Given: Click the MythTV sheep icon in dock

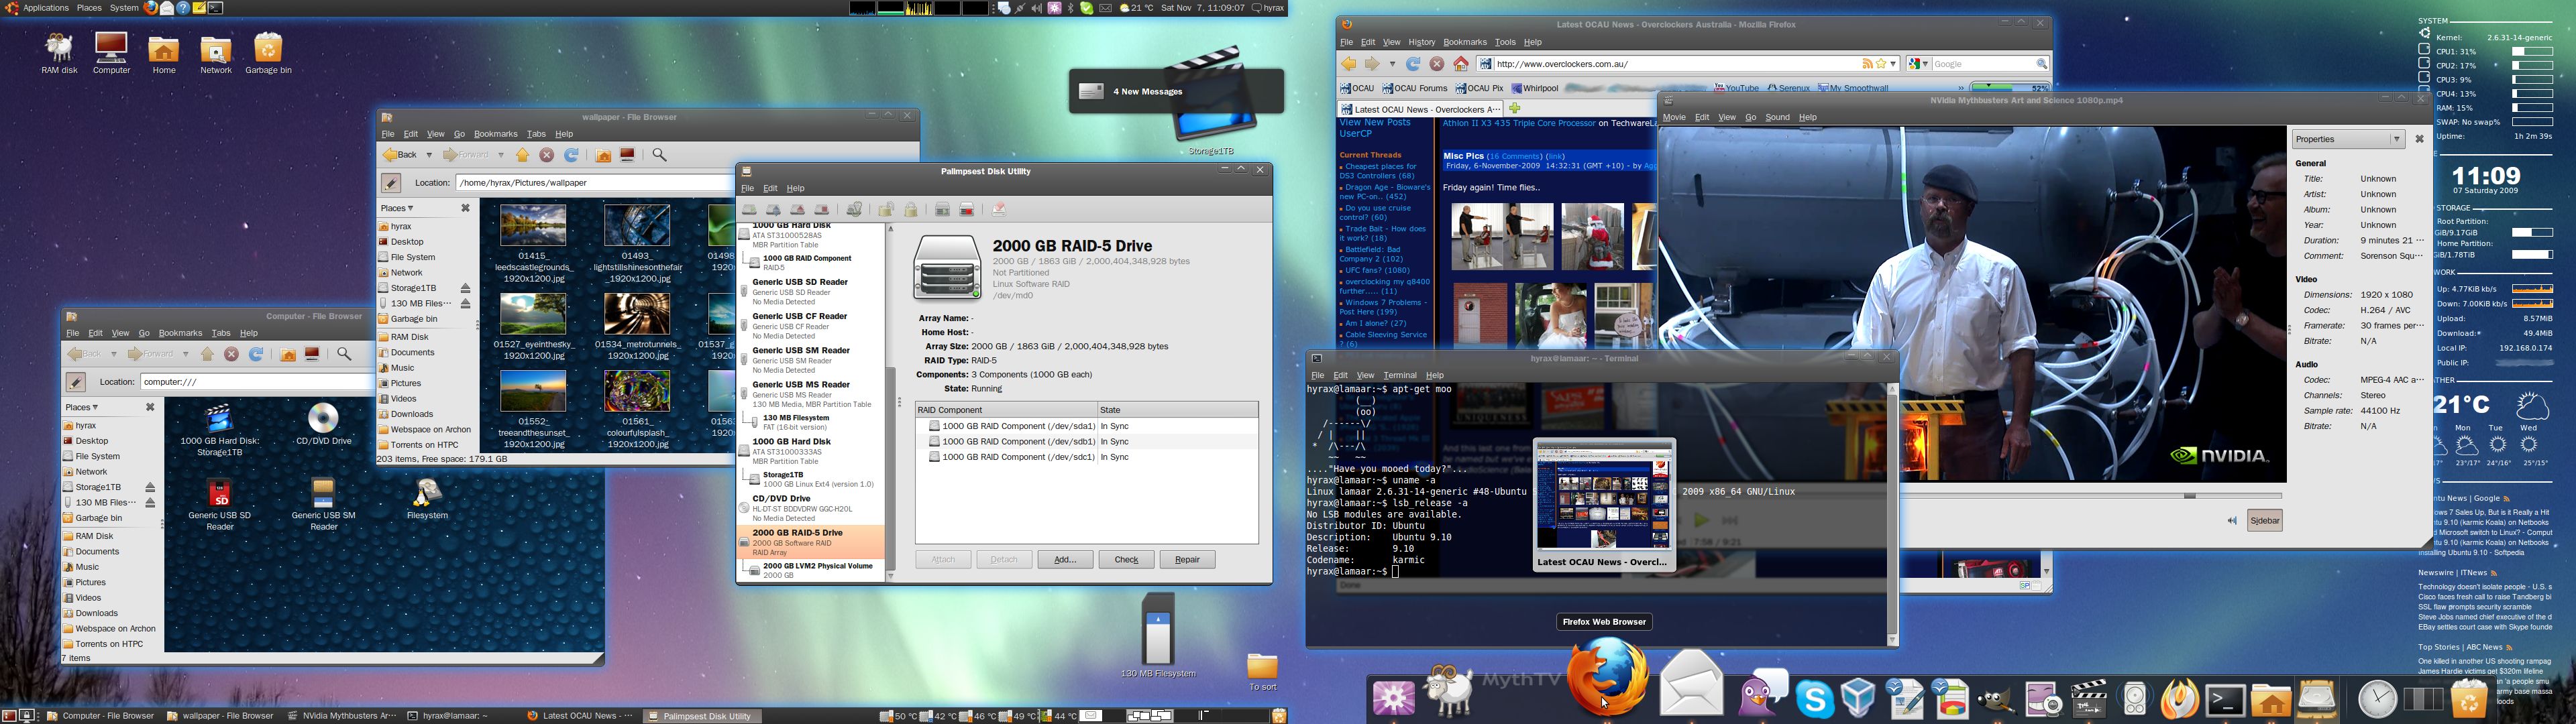Looking at the screenshot, I should pyautogui.click(x=1449, y=691).
